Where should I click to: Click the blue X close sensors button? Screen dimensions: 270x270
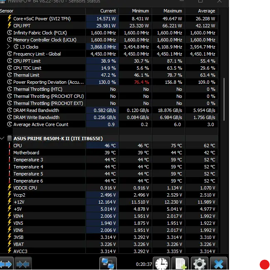tap(219, 264)
